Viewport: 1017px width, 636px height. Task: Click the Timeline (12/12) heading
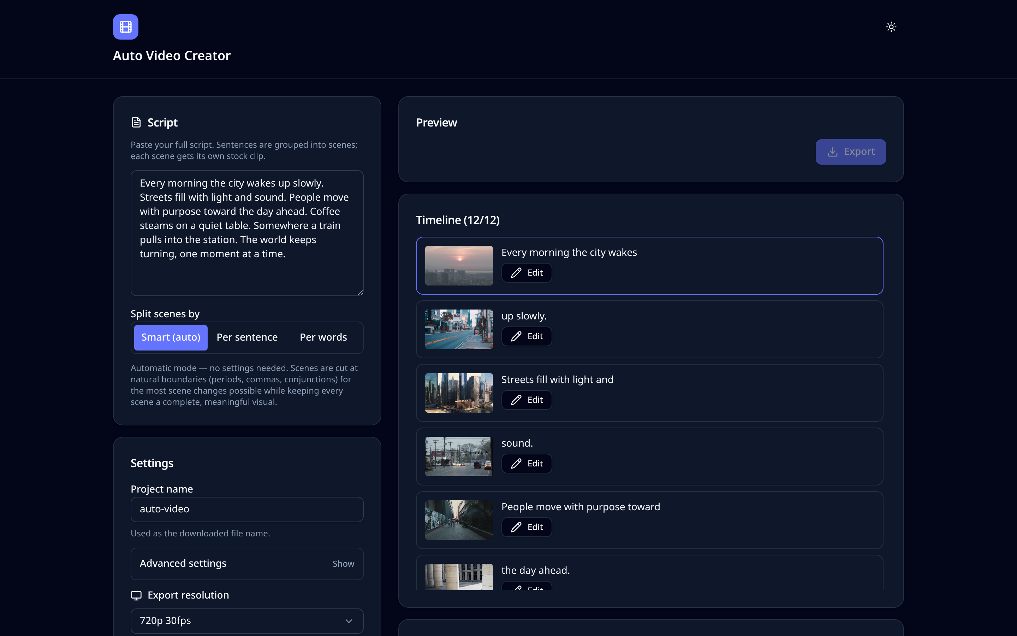(458, 220)
